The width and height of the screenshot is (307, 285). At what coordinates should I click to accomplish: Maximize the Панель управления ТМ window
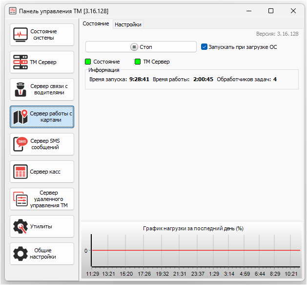click(271, 11)
